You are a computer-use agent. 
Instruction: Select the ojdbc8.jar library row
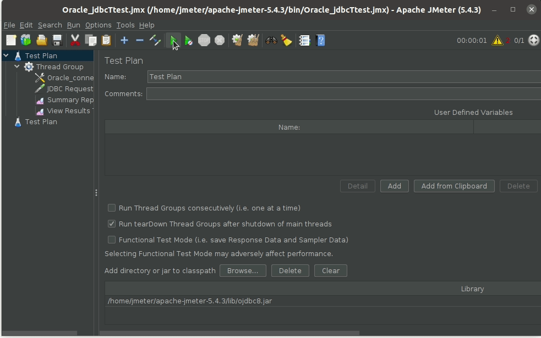pyautogui.click(x=323, y=301)
